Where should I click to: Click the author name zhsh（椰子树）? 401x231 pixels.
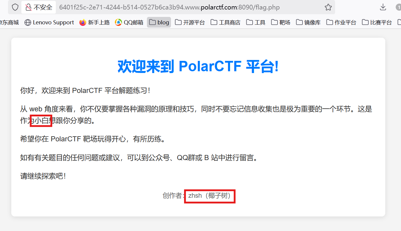coord(210,196)
